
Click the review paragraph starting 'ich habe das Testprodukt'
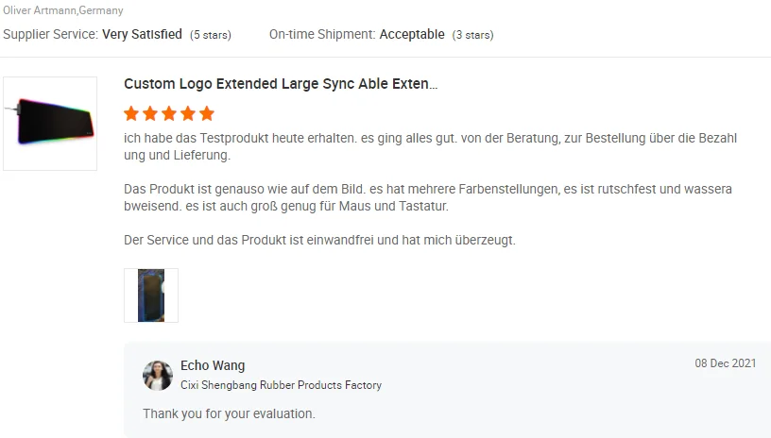point(430,146)
